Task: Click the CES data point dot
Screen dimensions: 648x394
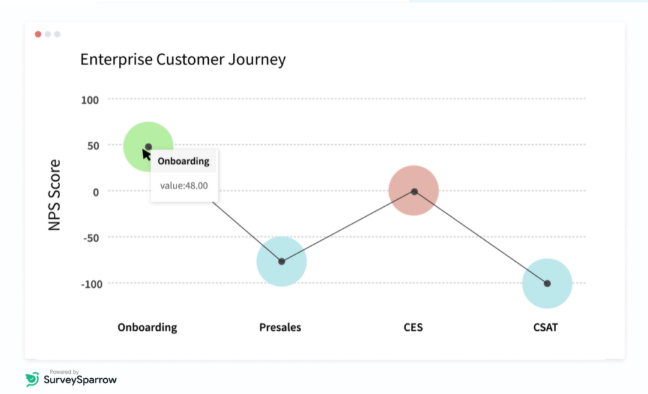Action: pyautogui.click(x=414, y=190)
